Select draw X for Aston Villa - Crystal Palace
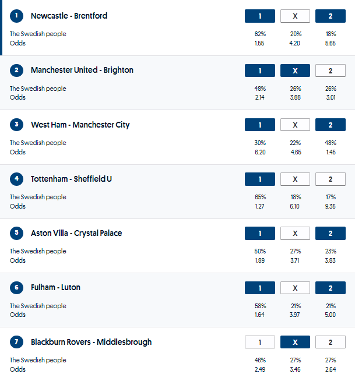355x381 pixels. [295, 233]
